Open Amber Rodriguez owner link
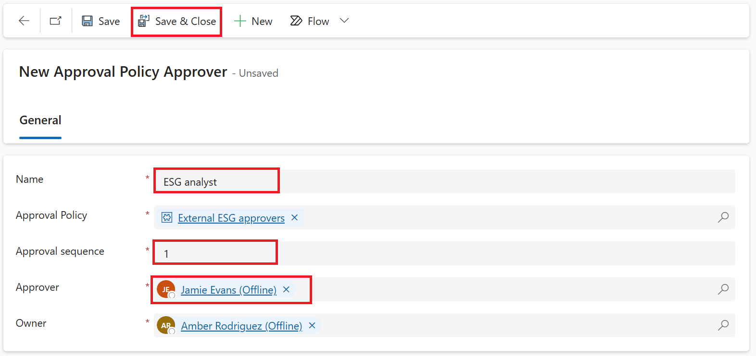Image resolution: width=756 pixels, height=356 pixels. (x=241, y=326)
